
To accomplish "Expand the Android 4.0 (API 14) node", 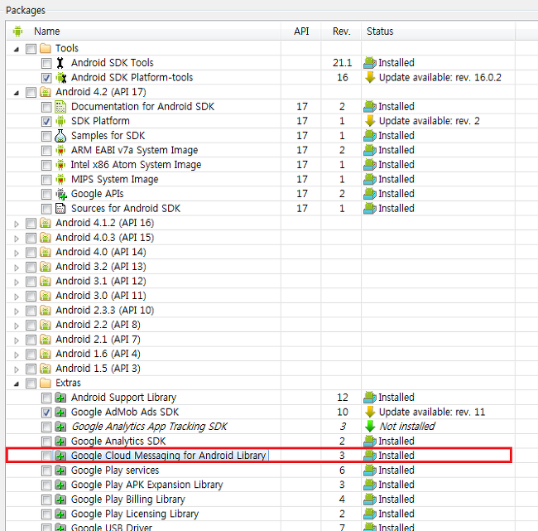I will [x=16, y=253].
